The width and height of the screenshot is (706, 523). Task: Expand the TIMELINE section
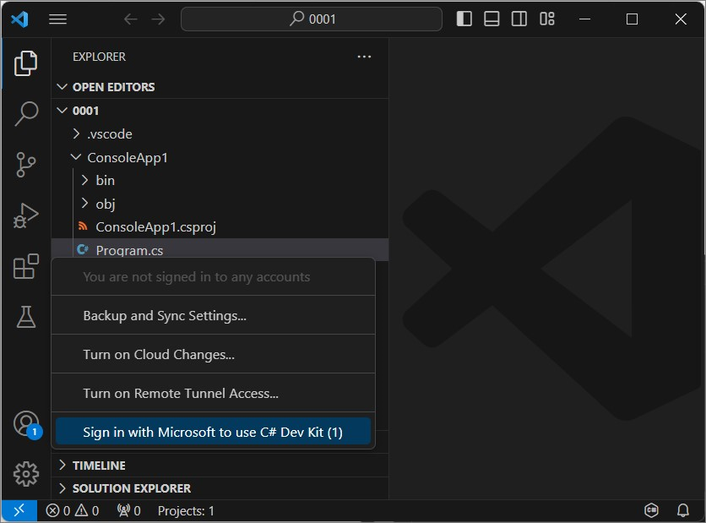pos(220,466)
